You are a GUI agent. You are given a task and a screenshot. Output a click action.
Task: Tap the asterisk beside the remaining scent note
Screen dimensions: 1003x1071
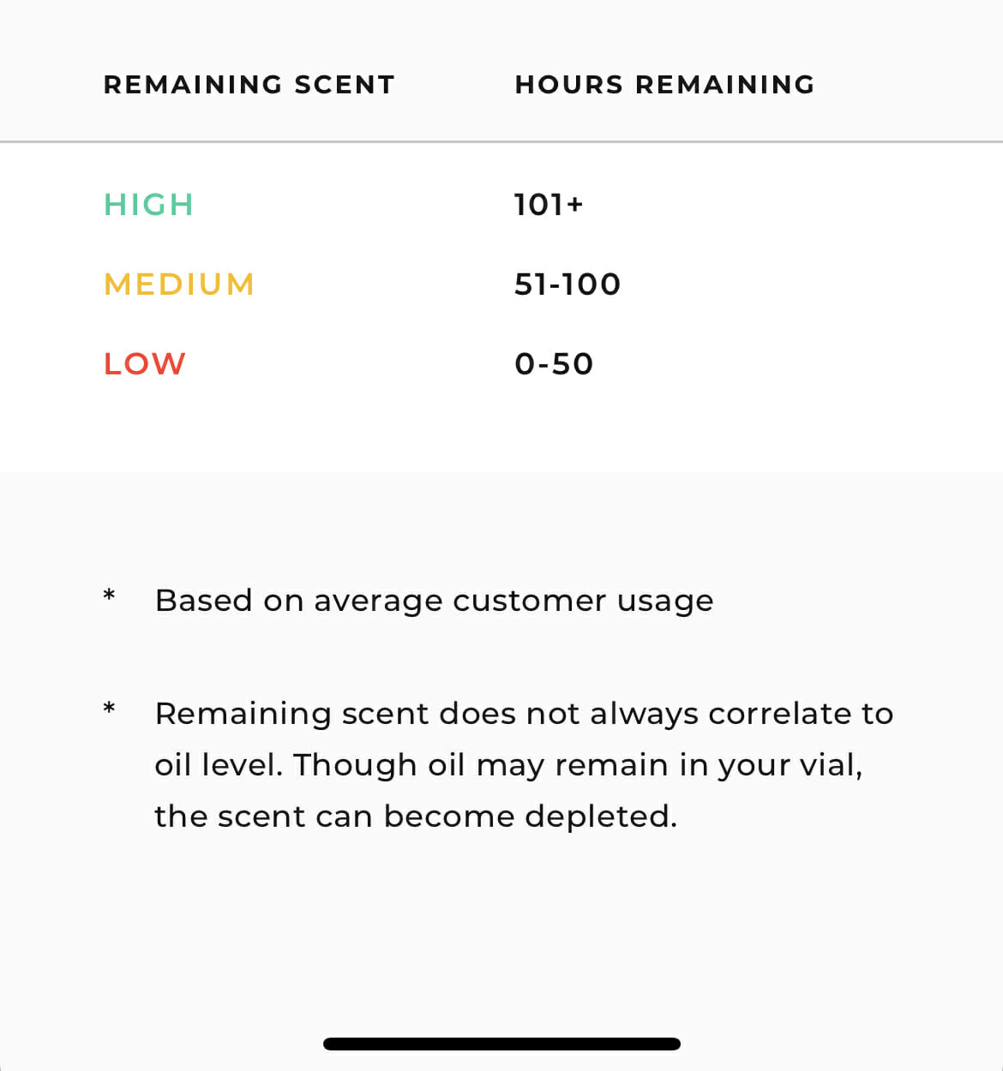pos(109,709)
